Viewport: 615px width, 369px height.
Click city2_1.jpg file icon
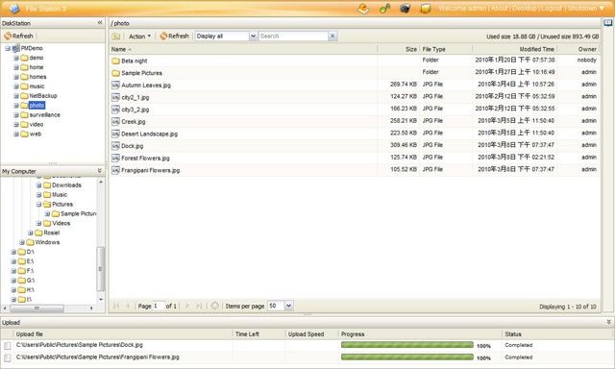pos(115,97)
